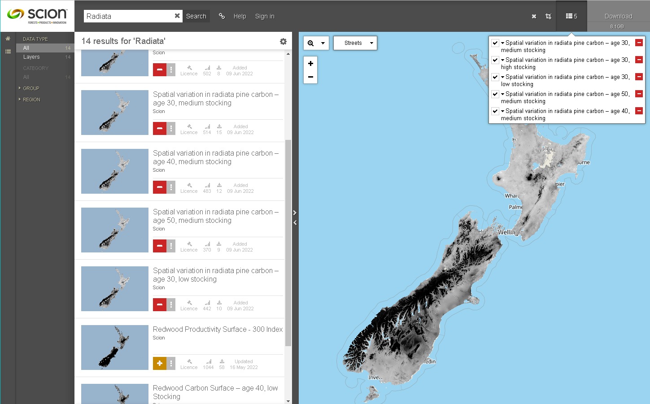The width and height of the screenshot is (650, 404).
Task: Collapse the results panel with left arrow
Action: pyautogui.click(x=295, y=222)
